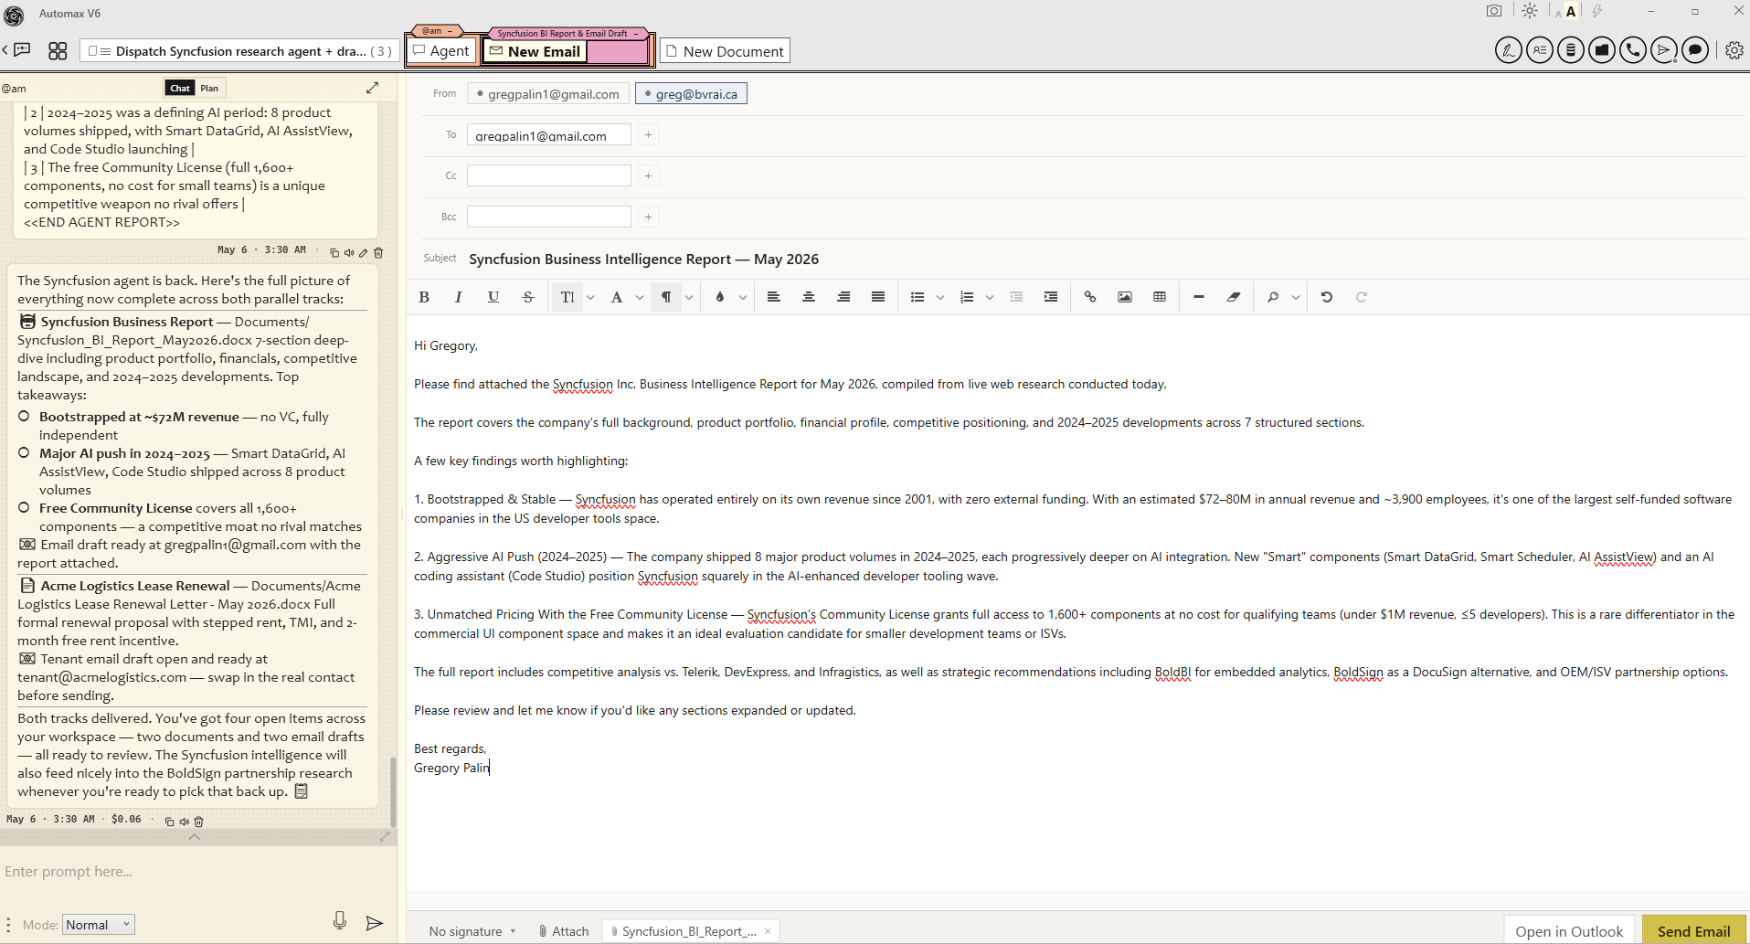
Task: Toggle bold formatting in the email toolbar
Action: (424, 297)
